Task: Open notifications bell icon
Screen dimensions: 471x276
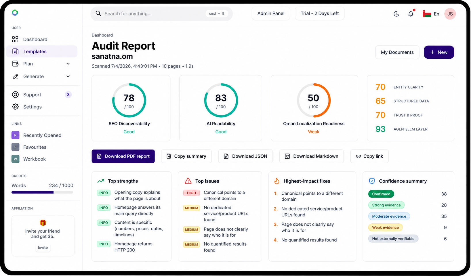Action: (x=411, y=14)
